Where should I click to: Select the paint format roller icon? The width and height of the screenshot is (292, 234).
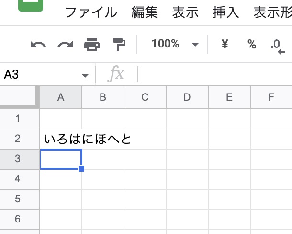click(118, 45)
